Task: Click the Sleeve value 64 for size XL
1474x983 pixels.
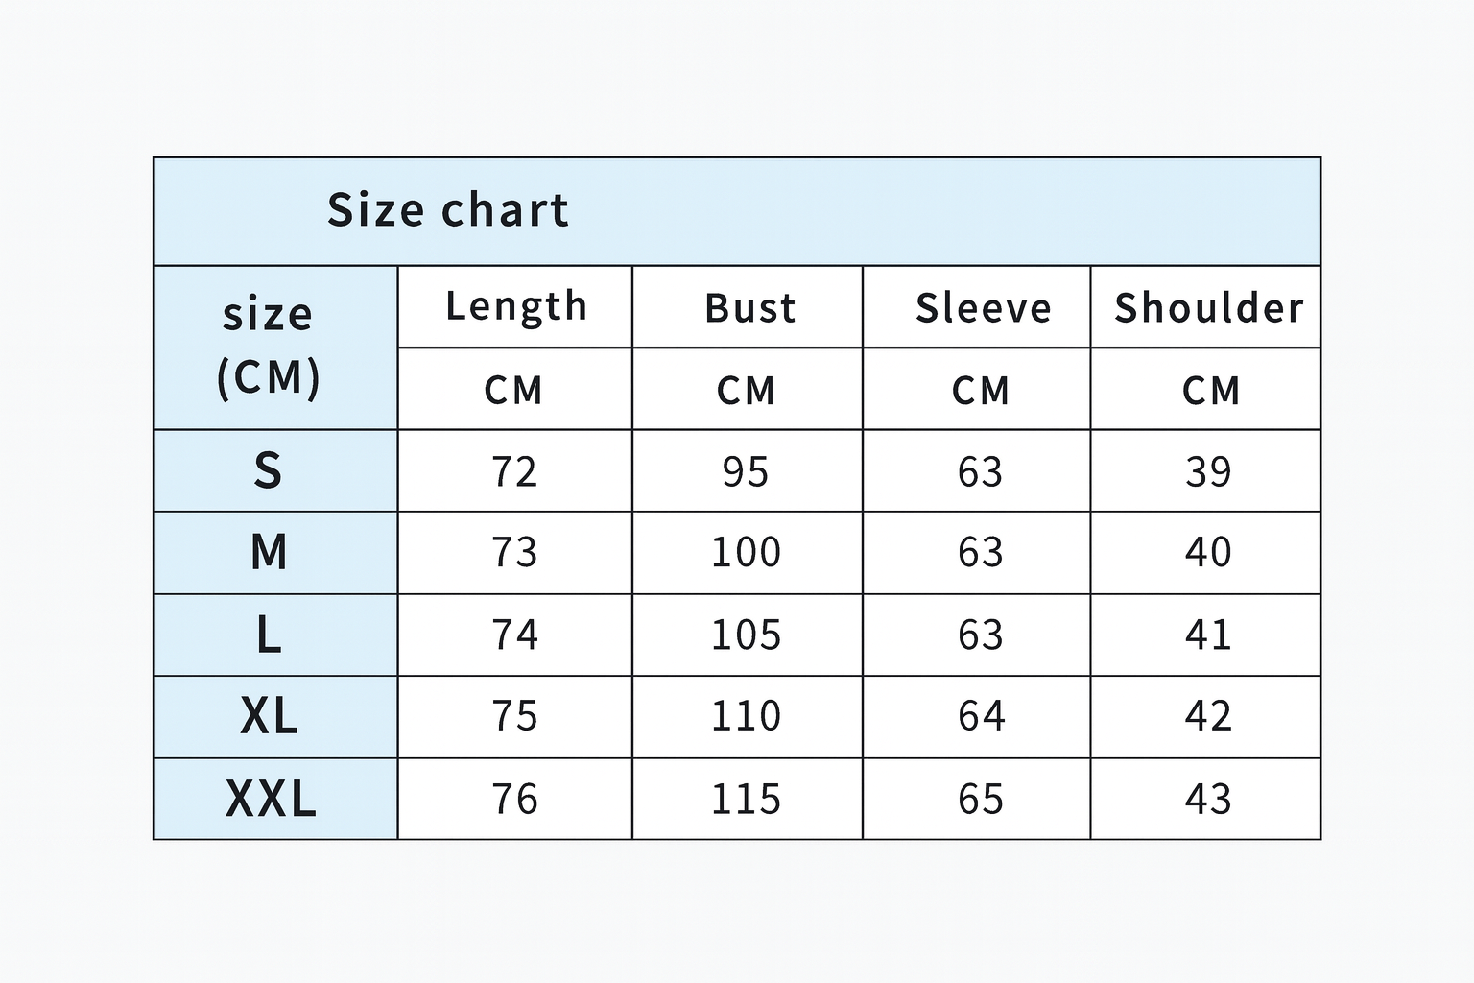Action: click(981, 716)
